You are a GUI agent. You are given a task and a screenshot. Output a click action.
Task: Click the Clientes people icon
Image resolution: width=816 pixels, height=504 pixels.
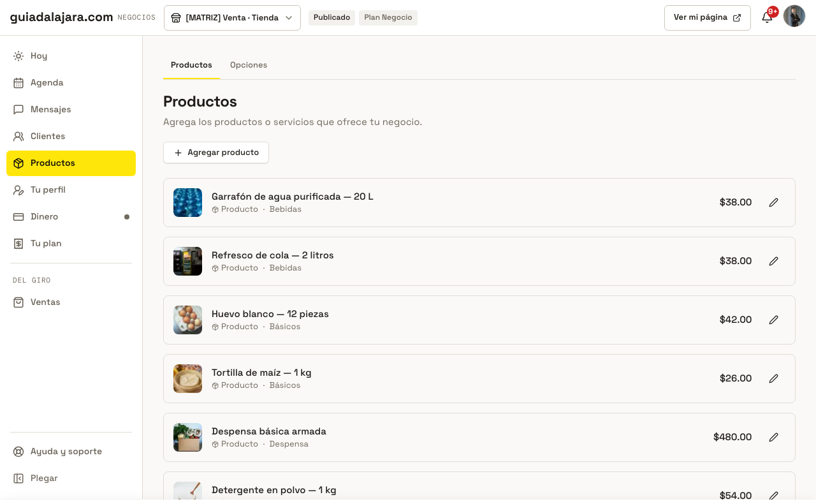(x=18, y=137)
